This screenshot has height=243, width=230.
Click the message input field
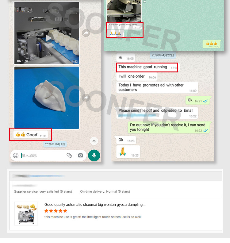point(43,156)
